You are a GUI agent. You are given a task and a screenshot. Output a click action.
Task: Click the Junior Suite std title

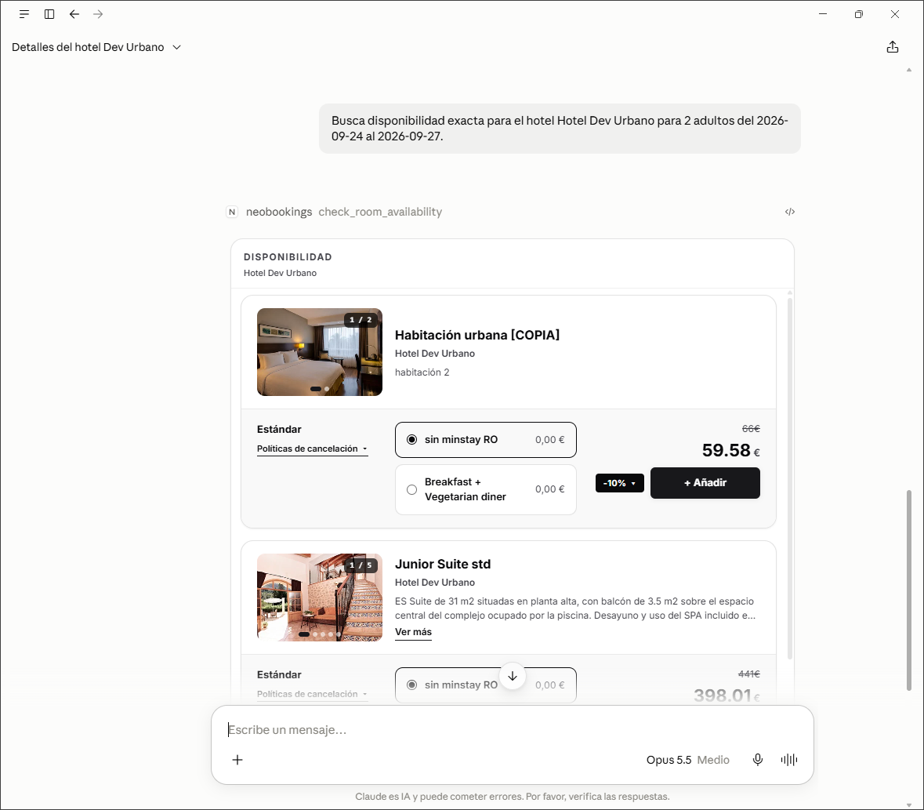tap(443, 564)
